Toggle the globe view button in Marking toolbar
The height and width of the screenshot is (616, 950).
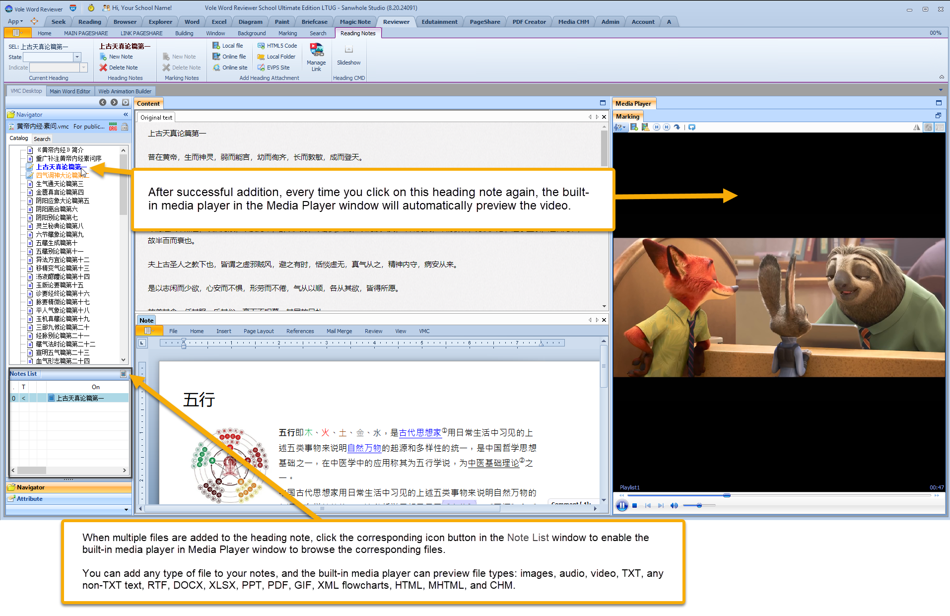pos(928,128)
